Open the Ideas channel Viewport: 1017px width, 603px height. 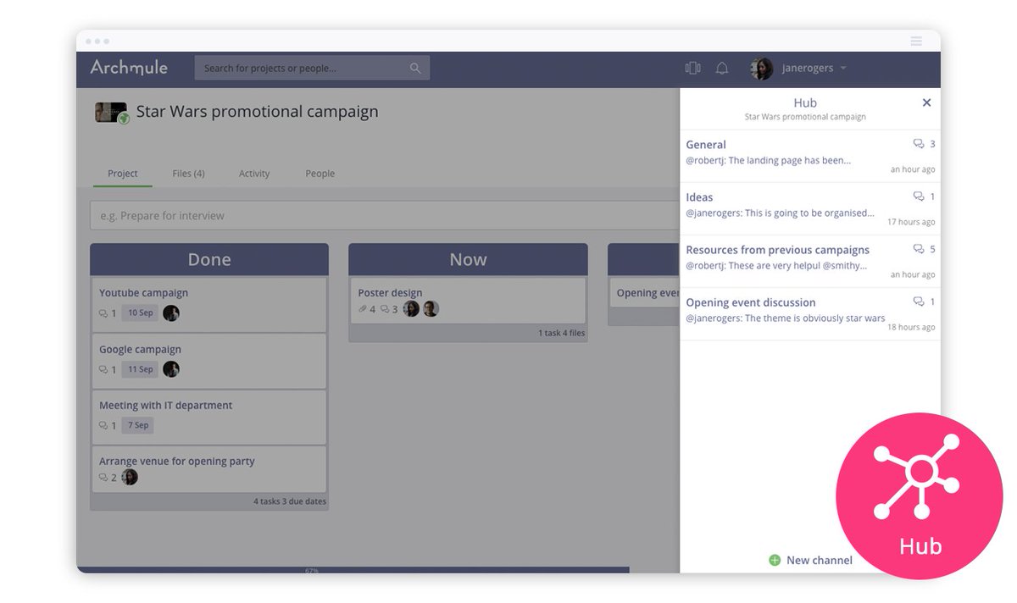[x=810, y=208]
